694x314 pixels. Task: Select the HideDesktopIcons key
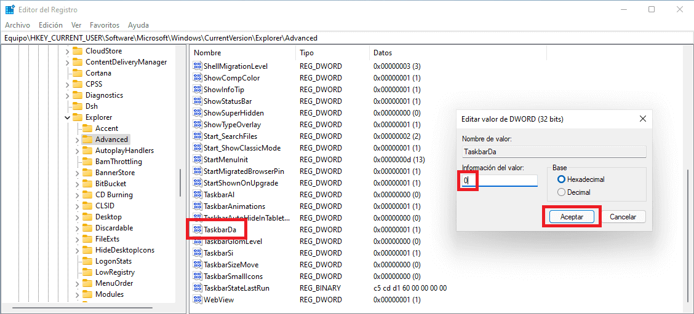pos(125,250)
